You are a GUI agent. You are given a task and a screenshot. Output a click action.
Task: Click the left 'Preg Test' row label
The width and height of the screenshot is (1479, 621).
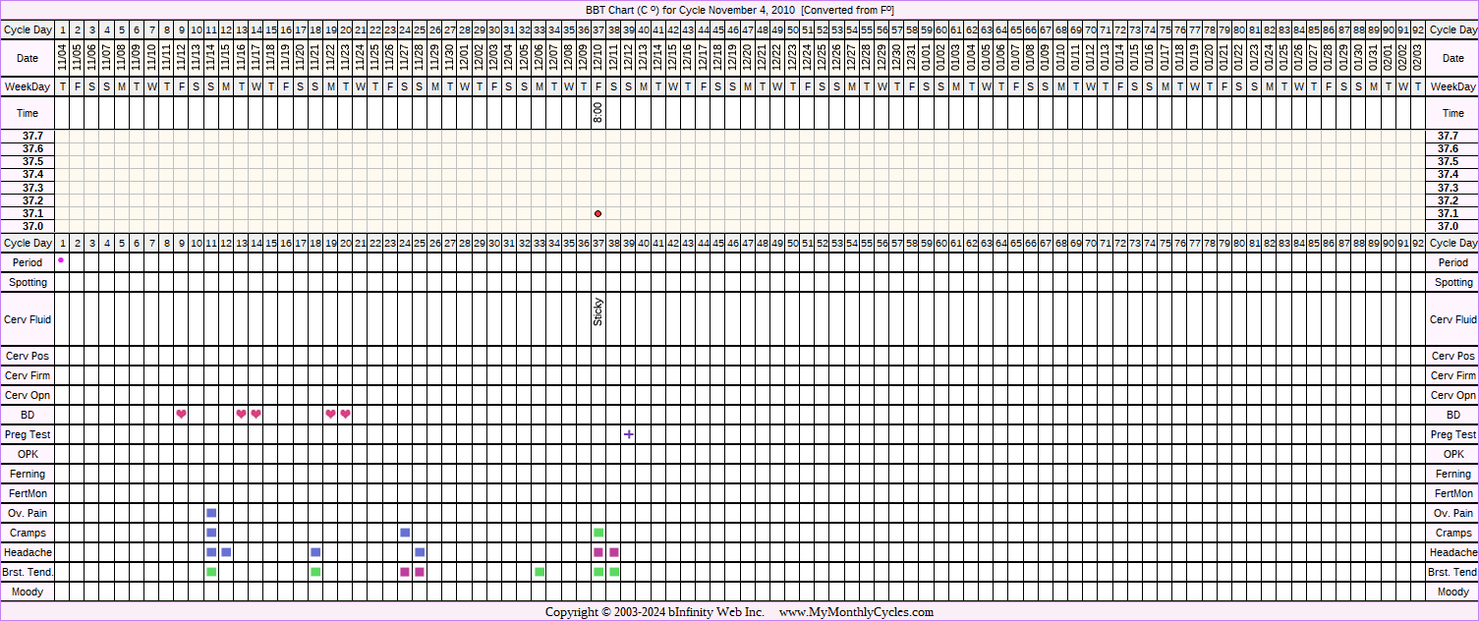point(28,434)
